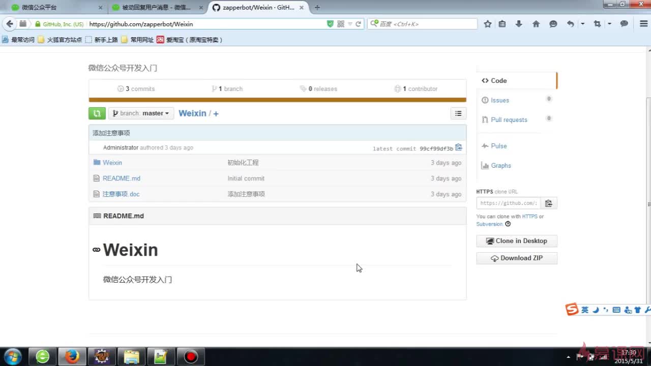Click the HTTPS clone option link
Image resolution: width=651 pixels, height=366 pixels.
tap(529, 217)
